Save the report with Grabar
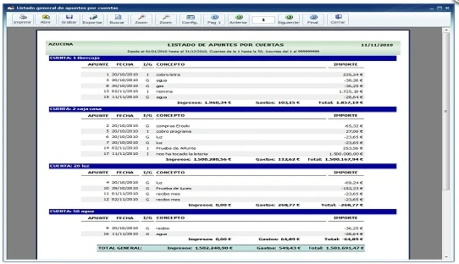Viewport: 459px width, 264px height. (x=69, y=19)
